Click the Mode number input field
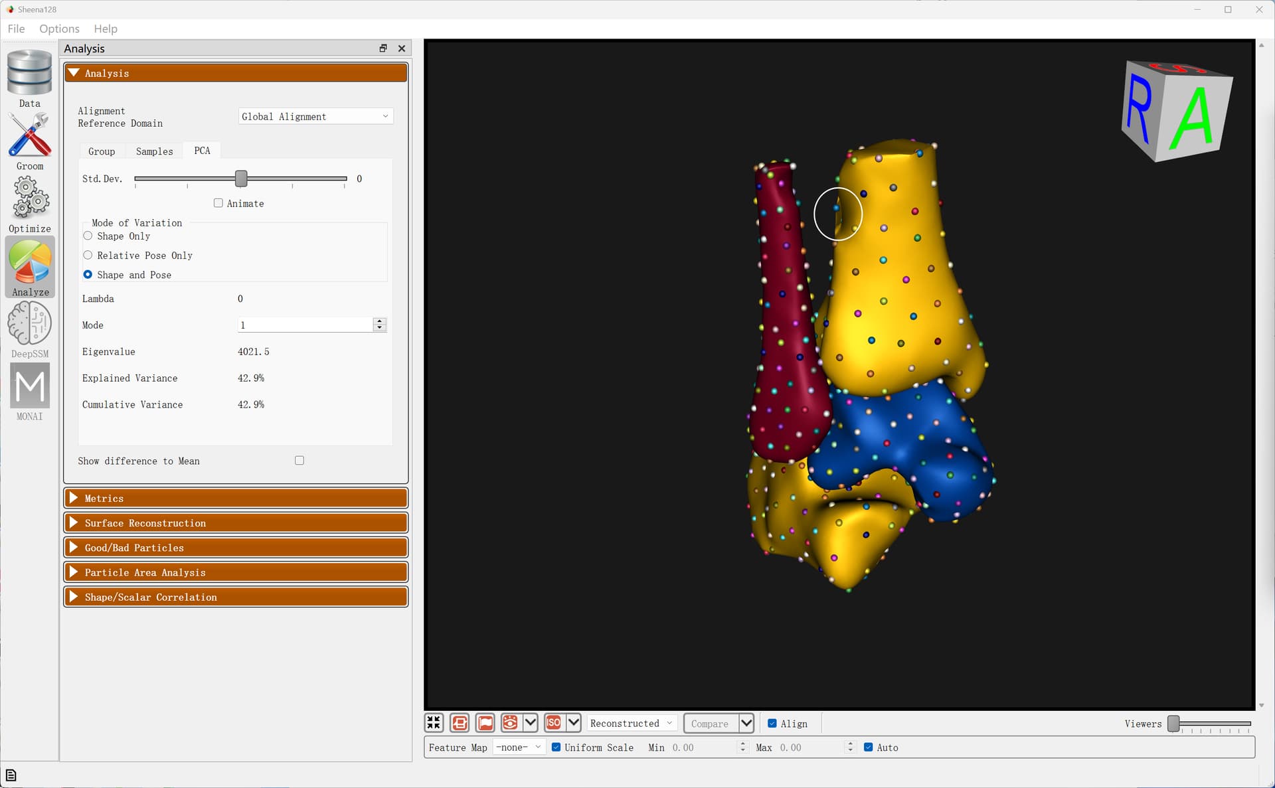The width and height of the screenshot is (1275, 788). click(305, 325)
